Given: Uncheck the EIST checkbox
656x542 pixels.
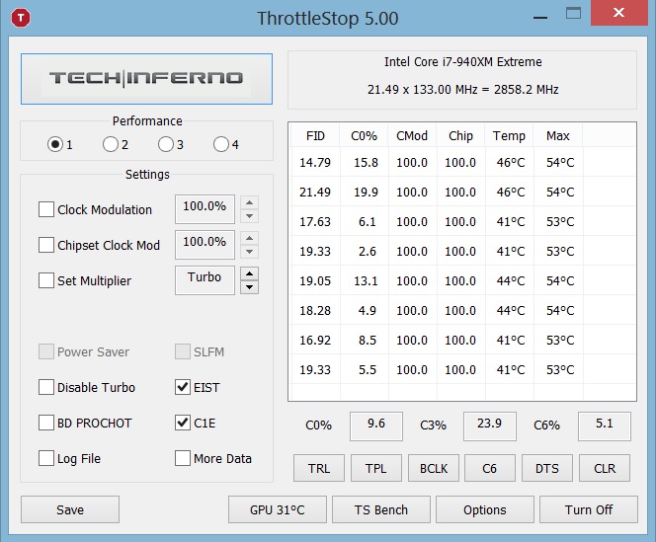Looking at the screenshot, I should 183,387.
